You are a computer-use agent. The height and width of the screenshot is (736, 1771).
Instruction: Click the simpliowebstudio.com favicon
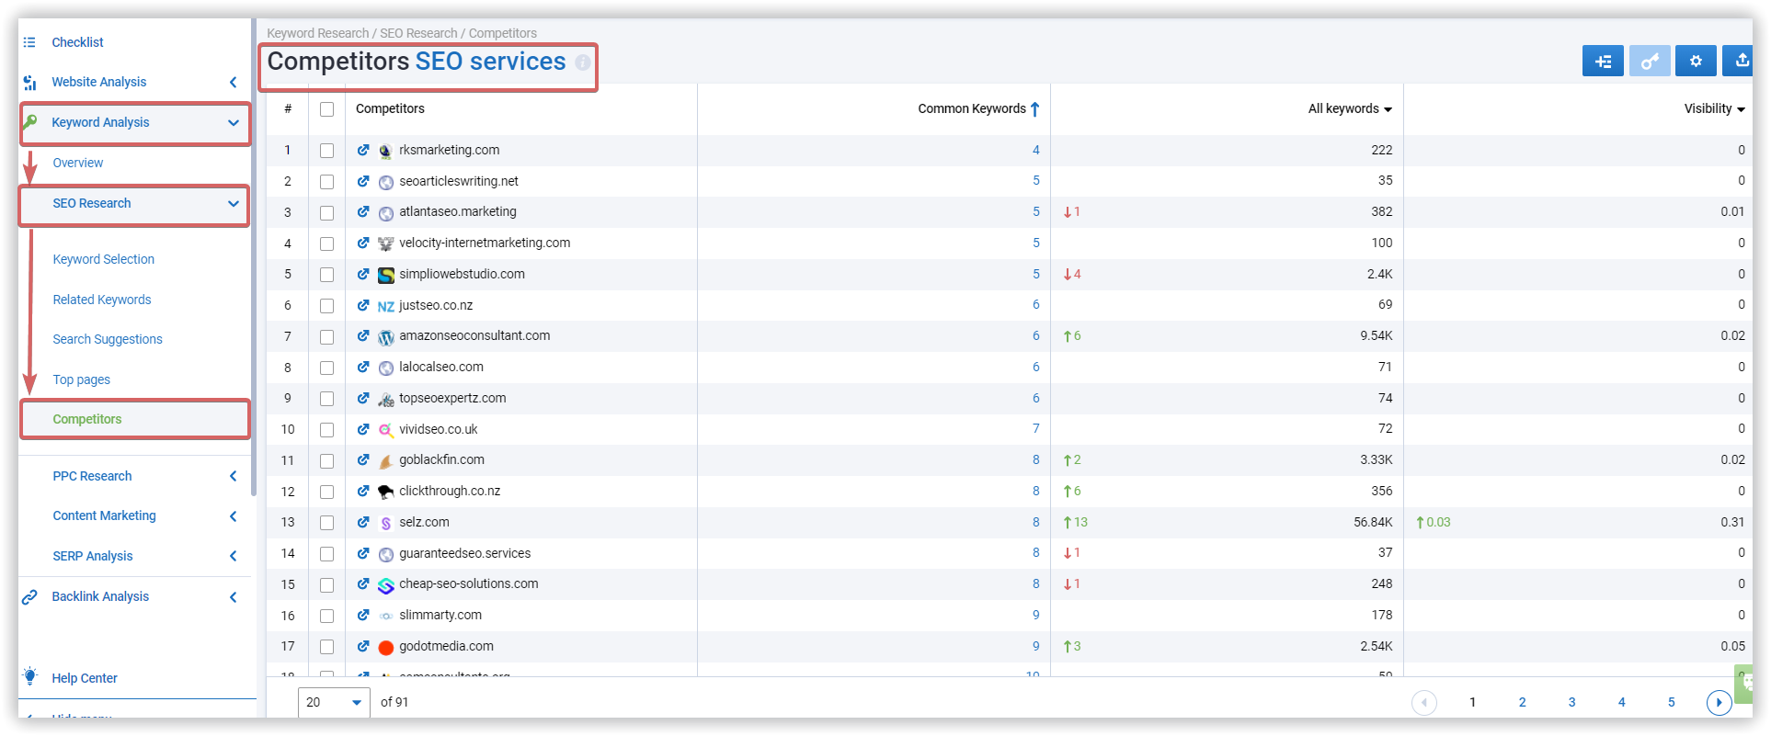pyautogui.click(x=386, y=275)
